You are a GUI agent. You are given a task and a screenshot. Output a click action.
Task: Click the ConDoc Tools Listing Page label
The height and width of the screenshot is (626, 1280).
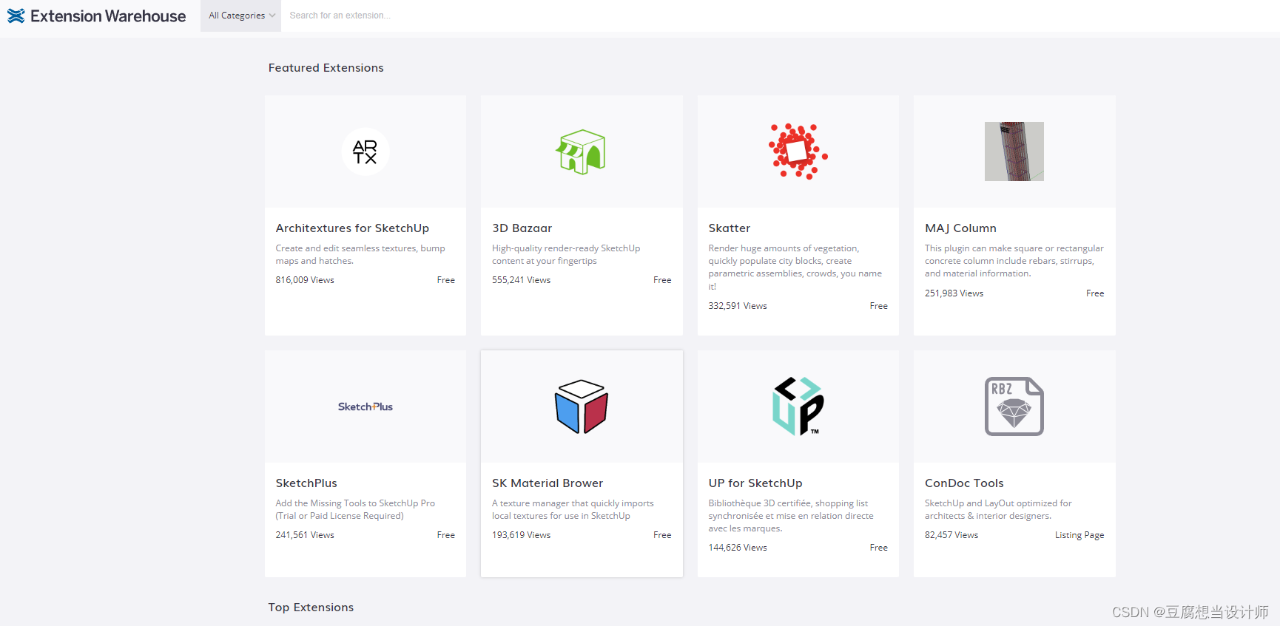pyautogui.click(x=1079, y=535)
